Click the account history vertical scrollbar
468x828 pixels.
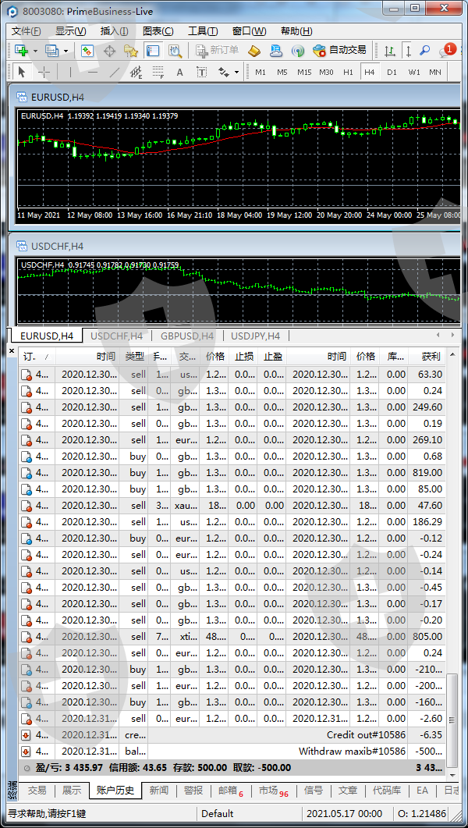point(453,546)
